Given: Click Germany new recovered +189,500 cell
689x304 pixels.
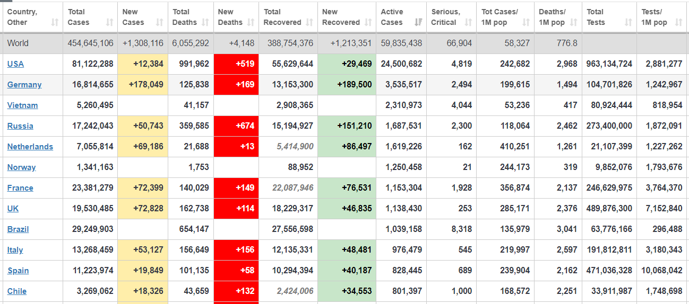Looking at the screenshot, I should tap(347, 85).
